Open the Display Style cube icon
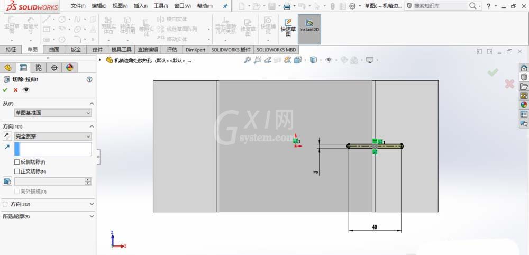Screen dimensions: 529x255 click(313, 60)
